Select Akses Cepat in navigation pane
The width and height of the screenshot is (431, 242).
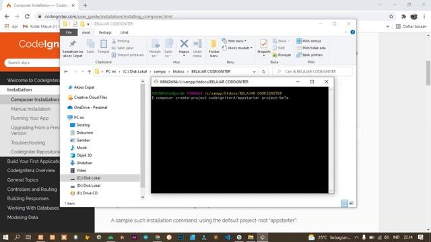(84, 87)
